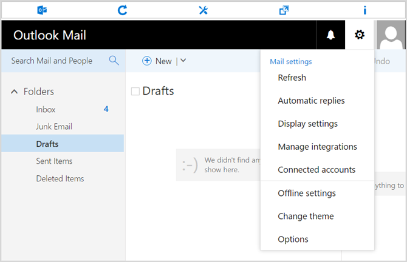This screenshot has height=262, width=407.
Task: Click the search magnifier icon
Action: point(114,61)
